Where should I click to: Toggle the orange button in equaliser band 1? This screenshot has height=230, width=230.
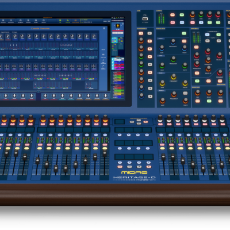pos(184,41)
